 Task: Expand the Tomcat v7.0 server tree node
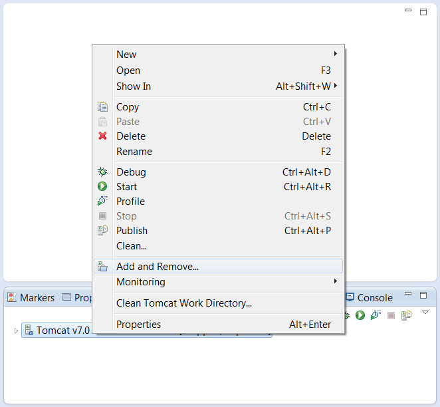click(x=17, y=331)
